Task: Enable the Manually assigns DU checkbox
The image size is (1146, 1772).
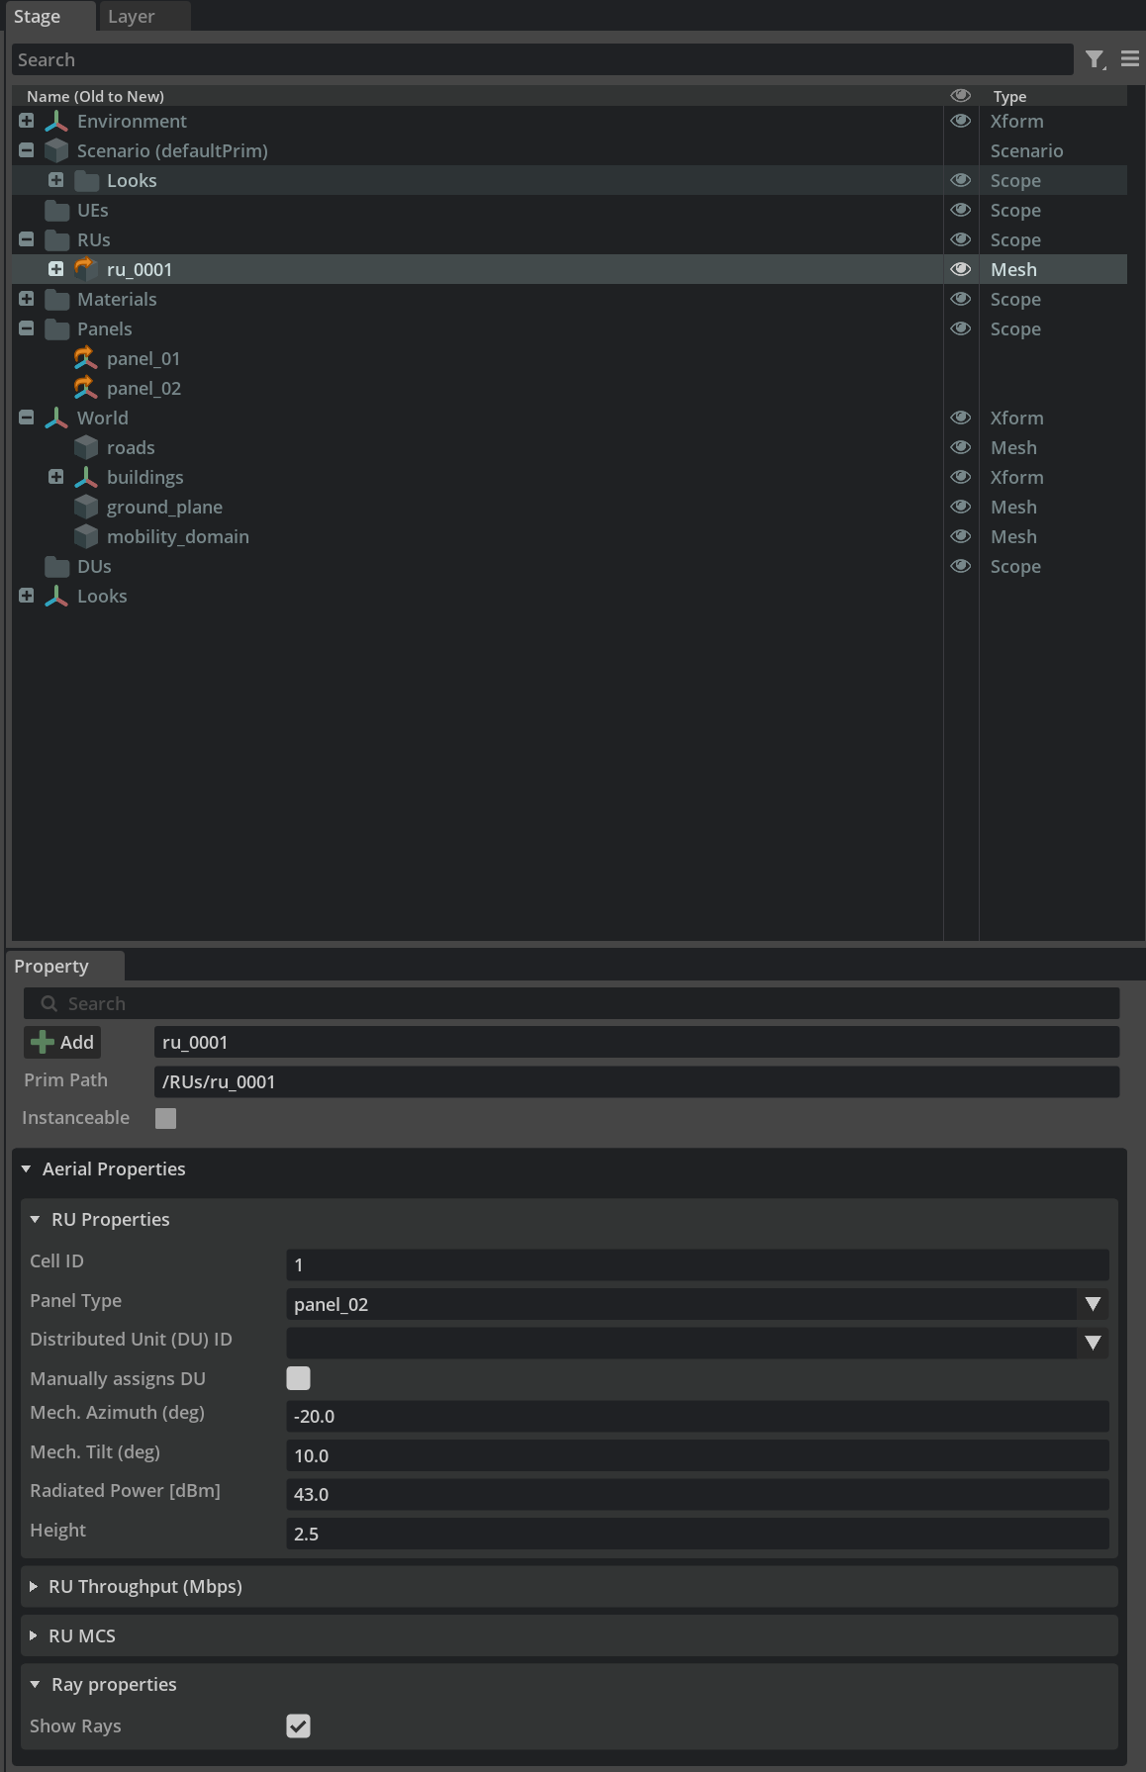Action: [x=298, y=1378]
